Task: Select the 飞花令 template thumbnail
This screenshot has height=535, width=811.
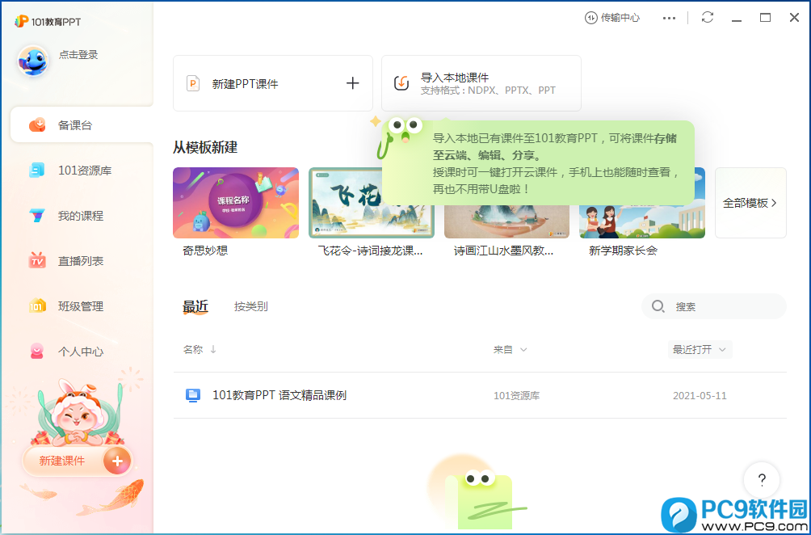Action: [372, 203]
